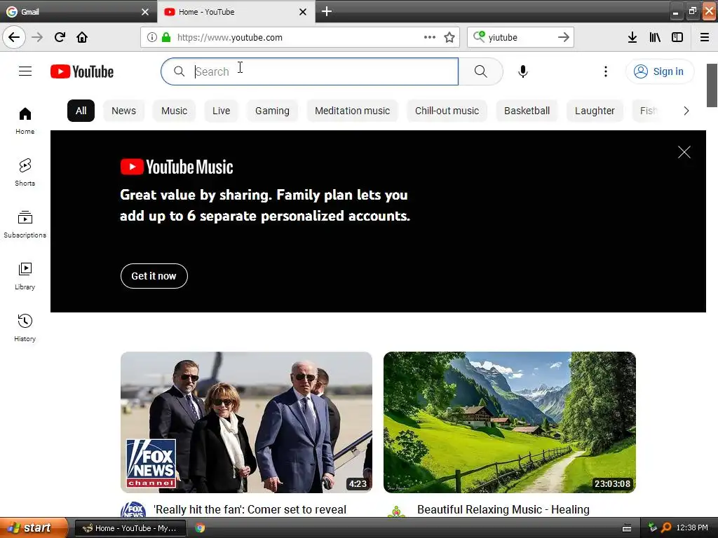Image resolution: width=718 pixels, height=538 pixels.
Task: Close the Gmail tab
Action: point(144,12)
